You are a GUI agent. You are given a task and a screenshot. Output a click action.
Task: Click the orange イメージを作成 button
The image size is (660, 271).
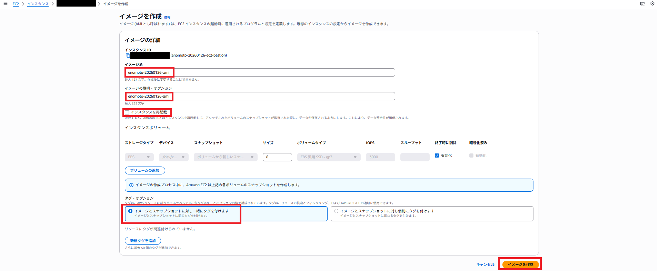click(520, 264)
